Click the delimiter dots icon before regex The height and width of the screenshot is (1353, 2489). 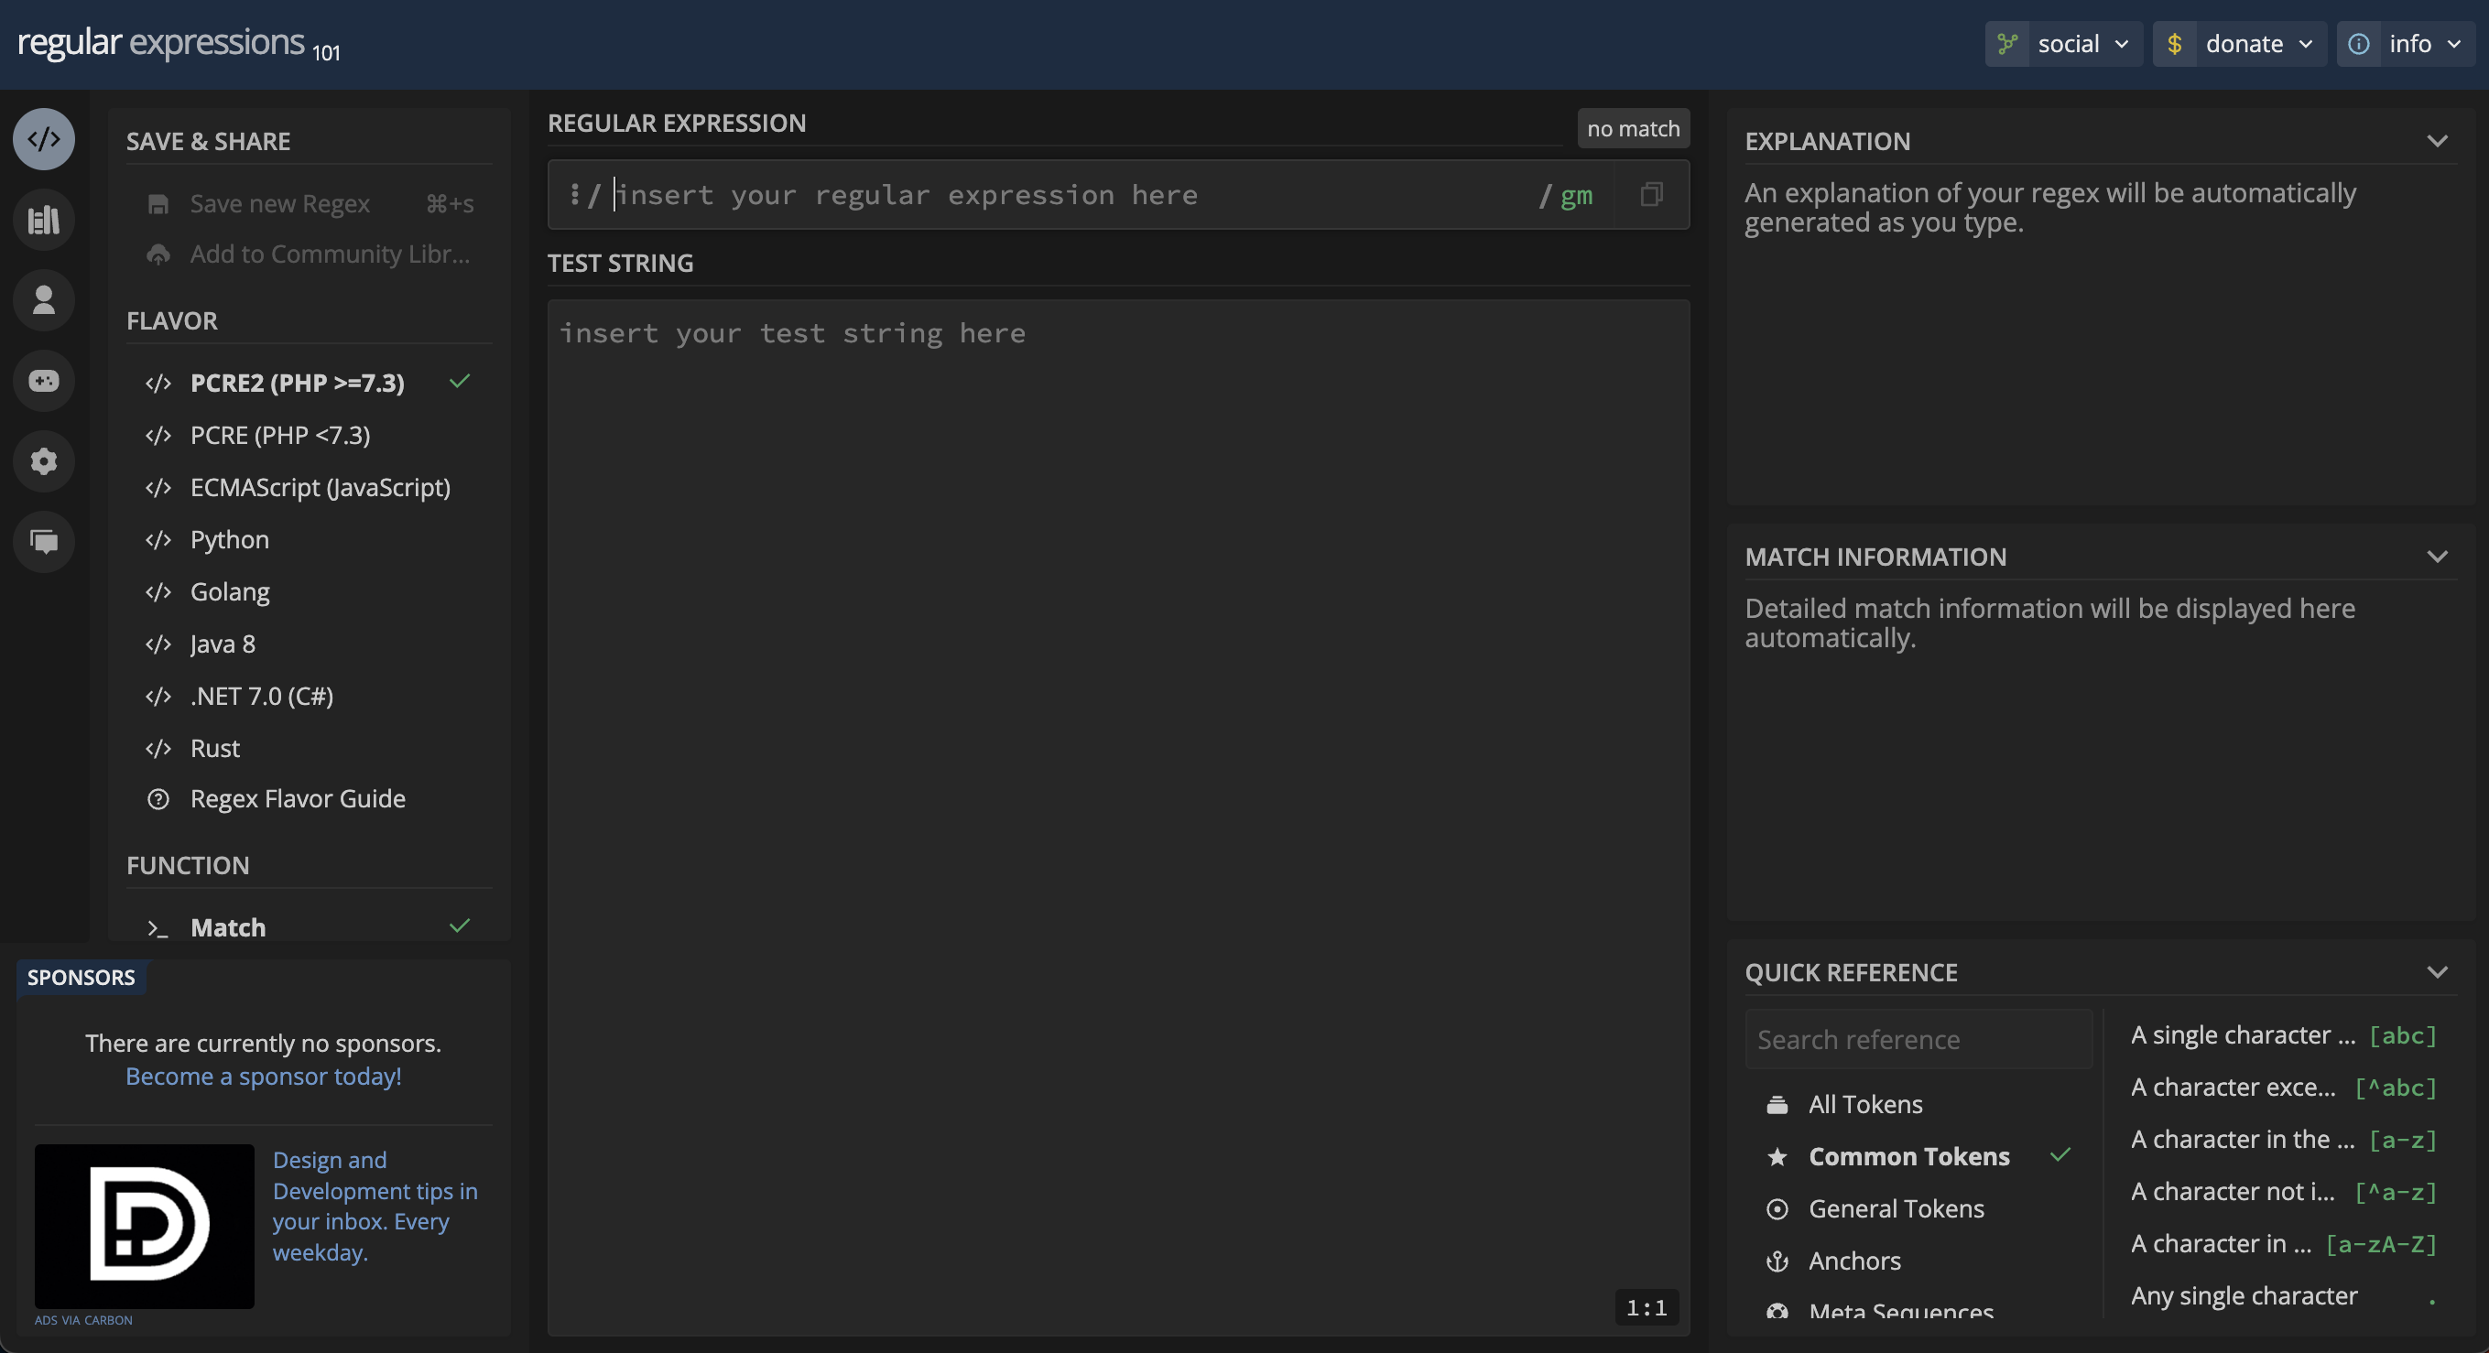(574, 195)
